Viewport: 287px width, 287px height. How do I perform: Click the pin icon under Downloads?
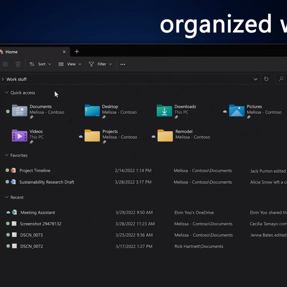click(x=176, y=117)
